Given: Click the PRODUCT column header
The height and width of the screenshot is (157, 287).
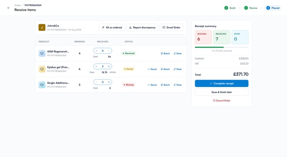Looking at the screenshot, I should 44,42.
